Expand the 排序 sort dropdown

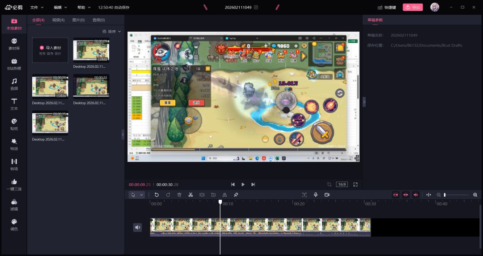111,31
